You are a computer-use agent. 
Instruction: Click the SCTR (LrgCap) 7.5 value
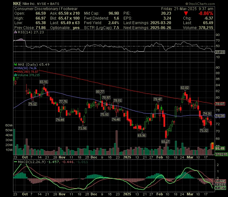116,28
